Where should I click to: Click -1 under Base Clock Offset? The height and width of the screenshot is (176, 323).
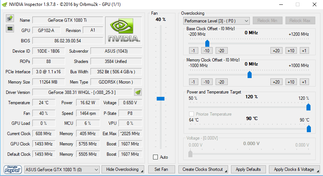(194, 50)
